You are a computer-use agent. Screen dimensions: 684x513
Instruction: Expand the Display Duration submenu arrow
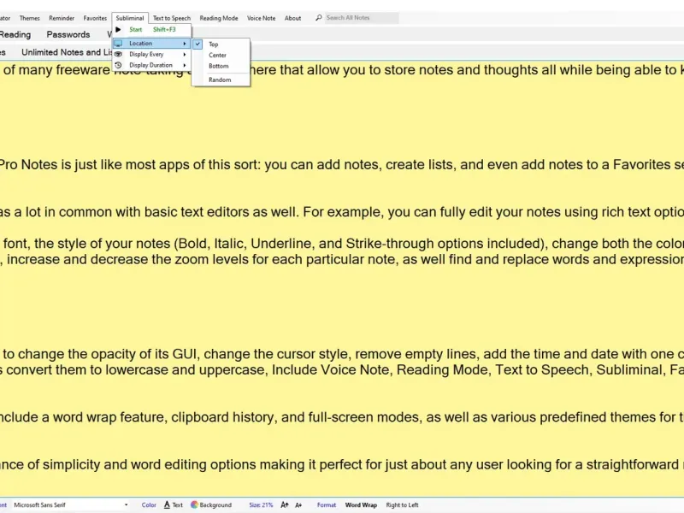(185, 65)
